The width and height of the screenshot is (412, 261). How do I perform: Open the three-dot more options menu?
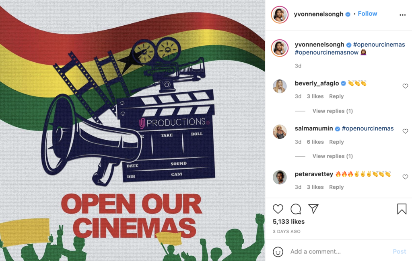coord(402,15)
